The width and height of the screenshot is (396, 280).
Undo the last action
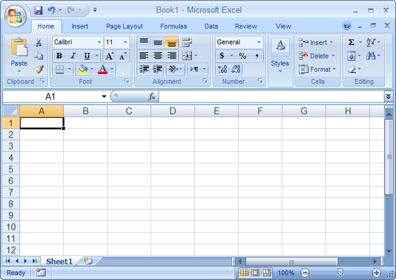click(x=51, y=10)
